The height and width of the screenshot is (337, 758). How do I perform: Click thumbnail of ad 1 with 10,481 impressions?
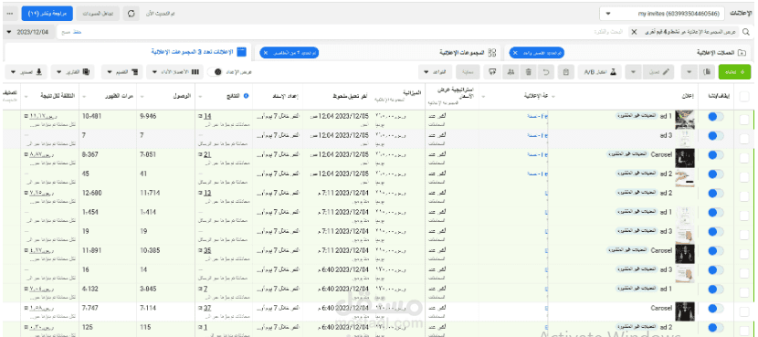tap(685, 119)
